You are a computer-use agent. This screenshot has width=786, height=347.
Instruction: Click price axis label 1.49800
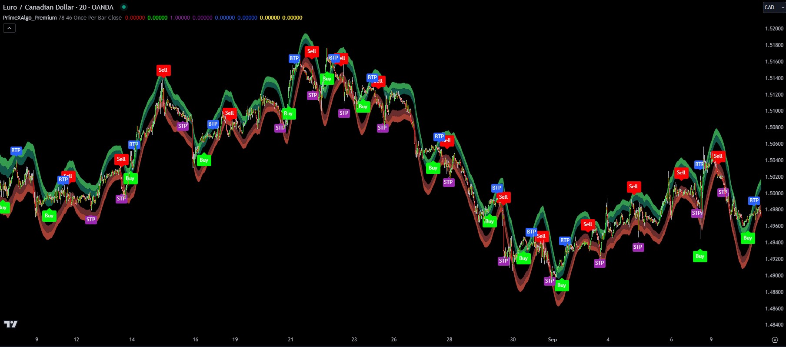774,210
